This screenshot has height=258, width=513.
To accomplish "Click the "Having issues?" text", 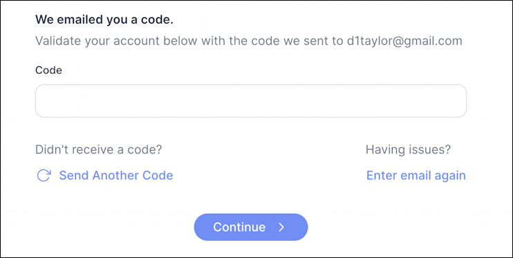I will (x=408, y=150).
